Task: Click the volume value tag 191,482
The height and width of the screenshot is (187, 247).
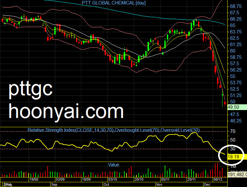Action: [237, 174]
